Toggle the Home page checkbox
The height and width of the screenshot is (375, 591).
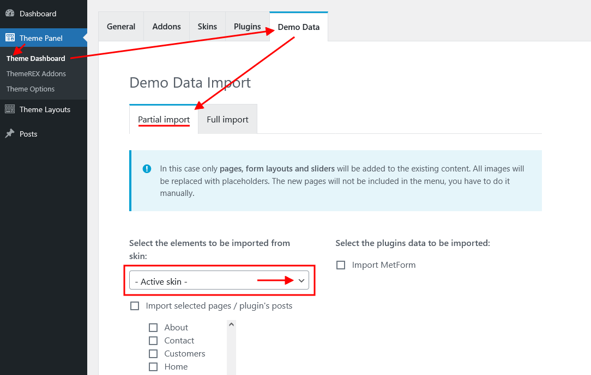(153, 367)
